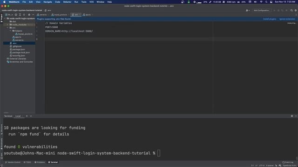Open tsconfig.json in project tree
Image resolution: width=298 pixels, height=167 pixels.
click(x=17, y=56)
